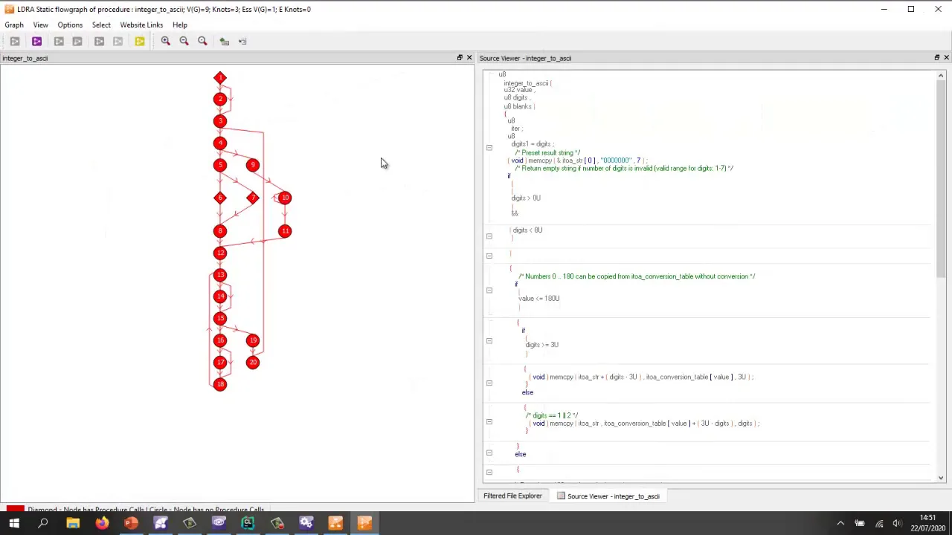The image size is (952, 535).
Task: Collapse the block containing digits >= 3U
Action: coord(489,340)
